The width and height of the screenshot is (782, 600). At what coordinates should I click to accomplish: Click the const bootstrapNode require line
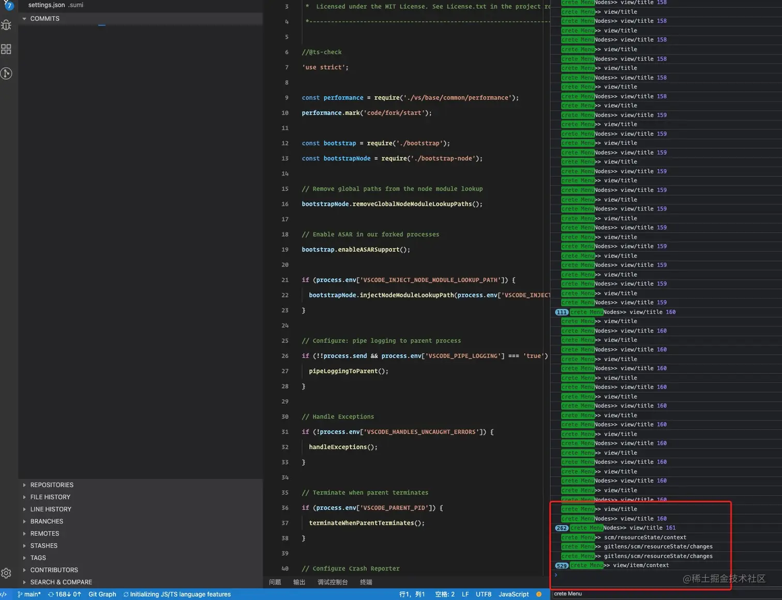pos(392,158)
